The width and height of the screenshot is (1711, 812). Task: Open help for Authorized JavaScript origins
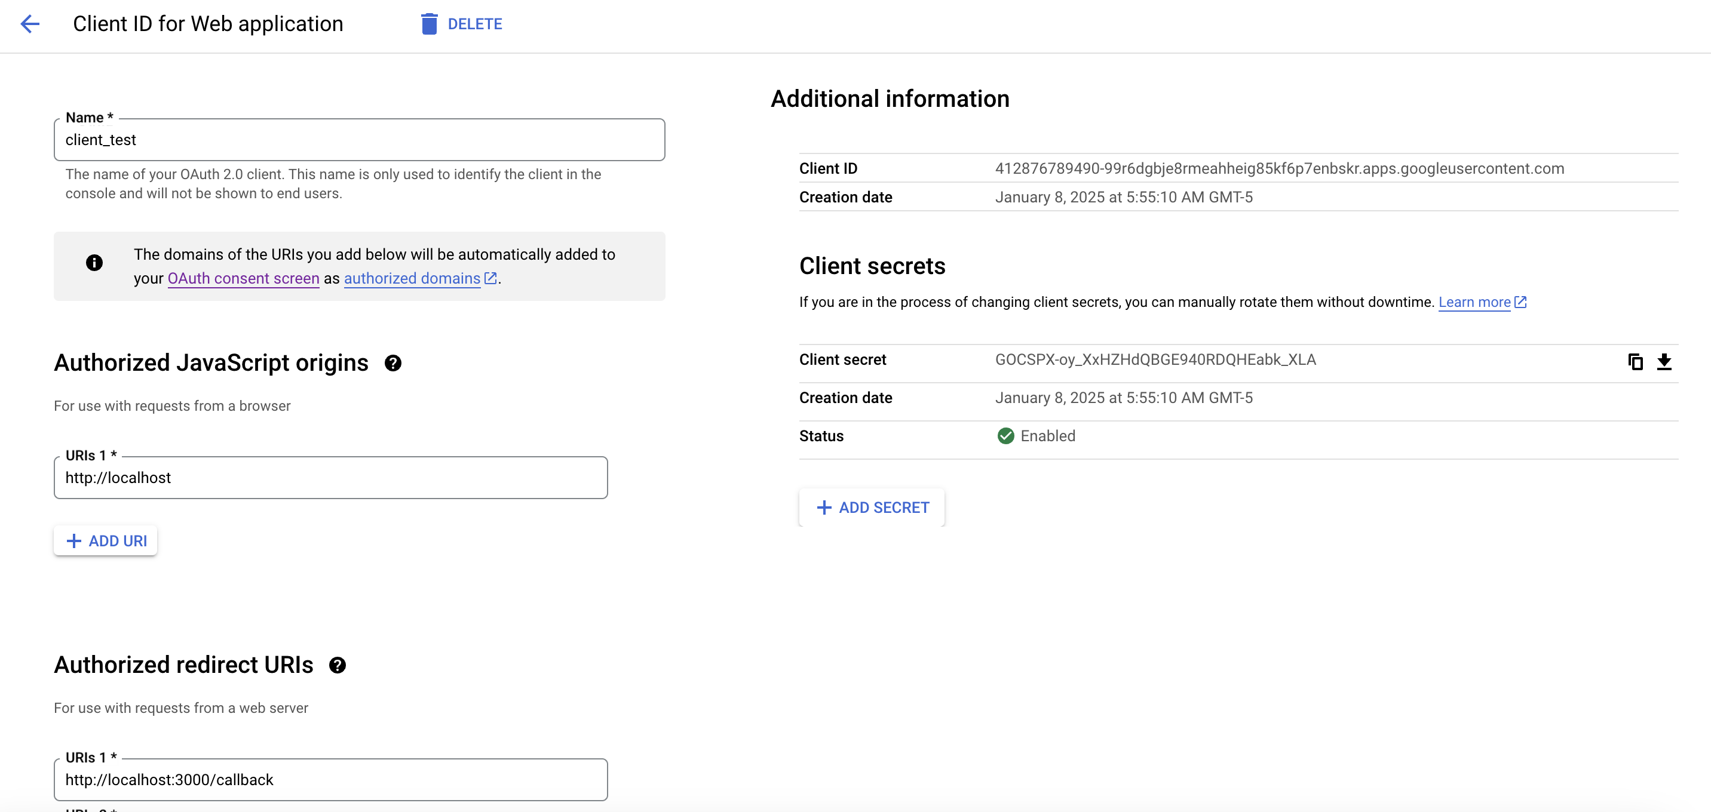click(393, 362)
